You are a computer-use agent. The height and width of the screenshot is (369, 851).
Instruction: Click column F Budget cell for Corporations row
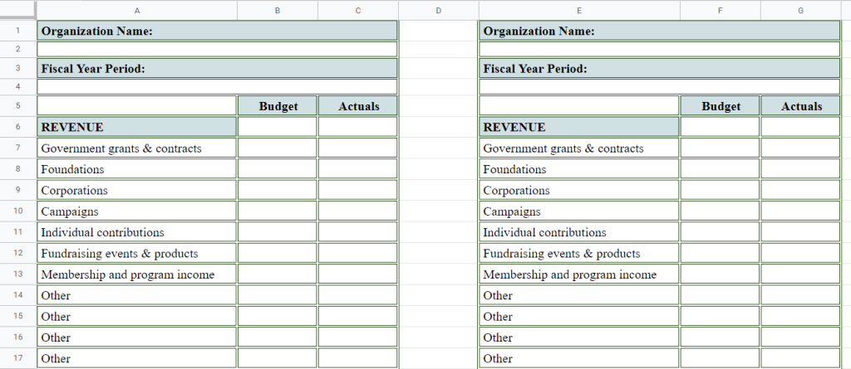tap(721, 190)
